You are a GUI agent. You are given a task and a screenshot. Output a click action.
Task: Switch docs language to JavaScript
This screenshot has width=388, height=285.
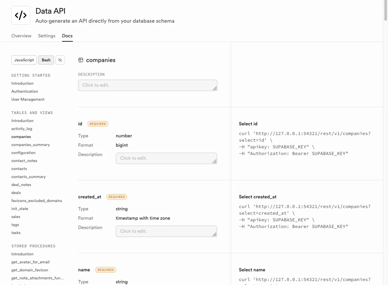[24, 60]
